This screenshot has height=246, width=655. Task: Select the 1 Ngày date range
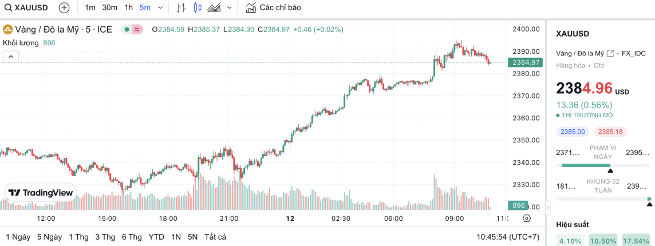point(18,237)
